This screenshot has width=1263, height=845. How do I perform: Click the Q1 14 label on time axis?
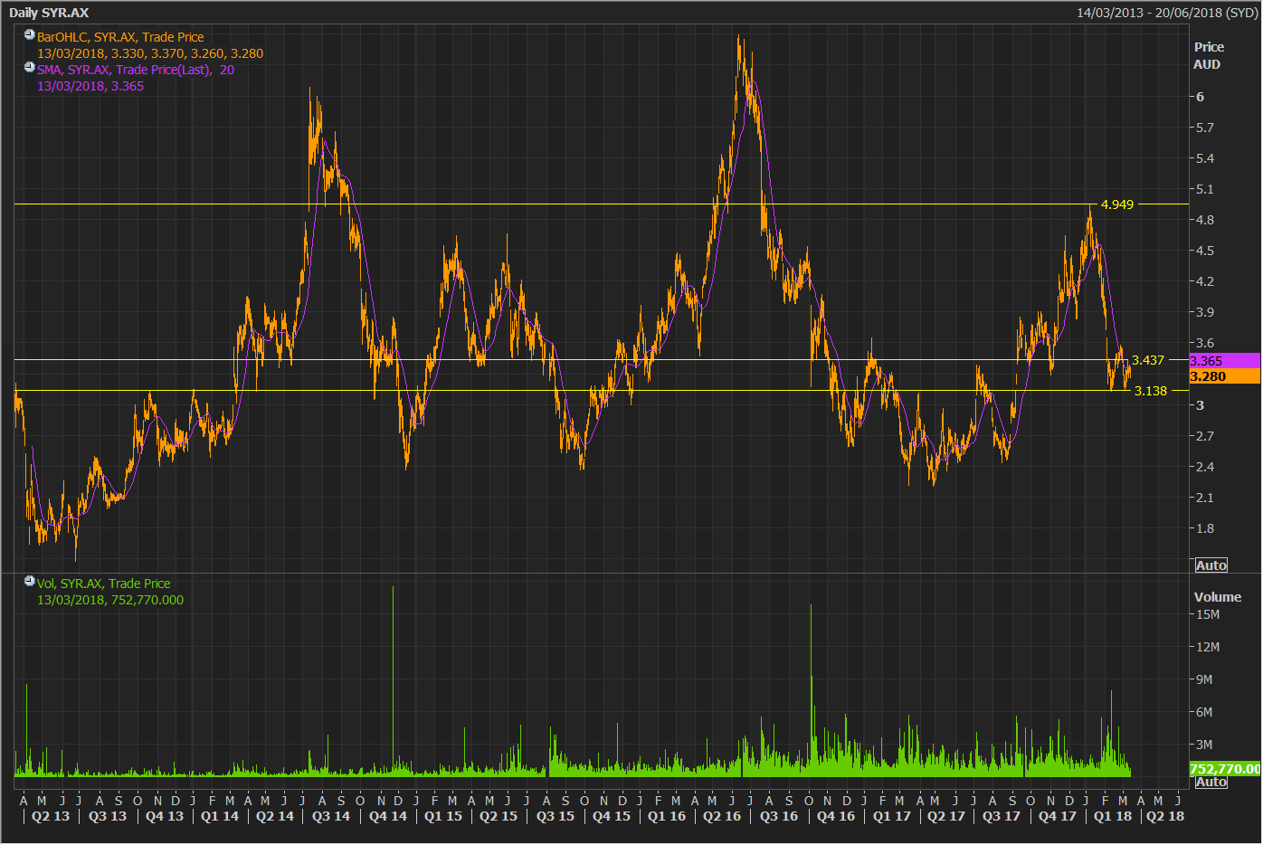[220, 816]
